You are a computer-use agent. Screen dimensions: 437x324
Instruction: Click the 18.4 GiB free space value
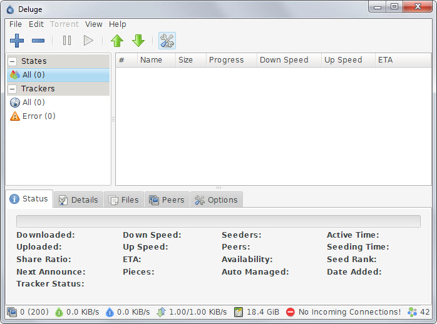click(263, 312)
